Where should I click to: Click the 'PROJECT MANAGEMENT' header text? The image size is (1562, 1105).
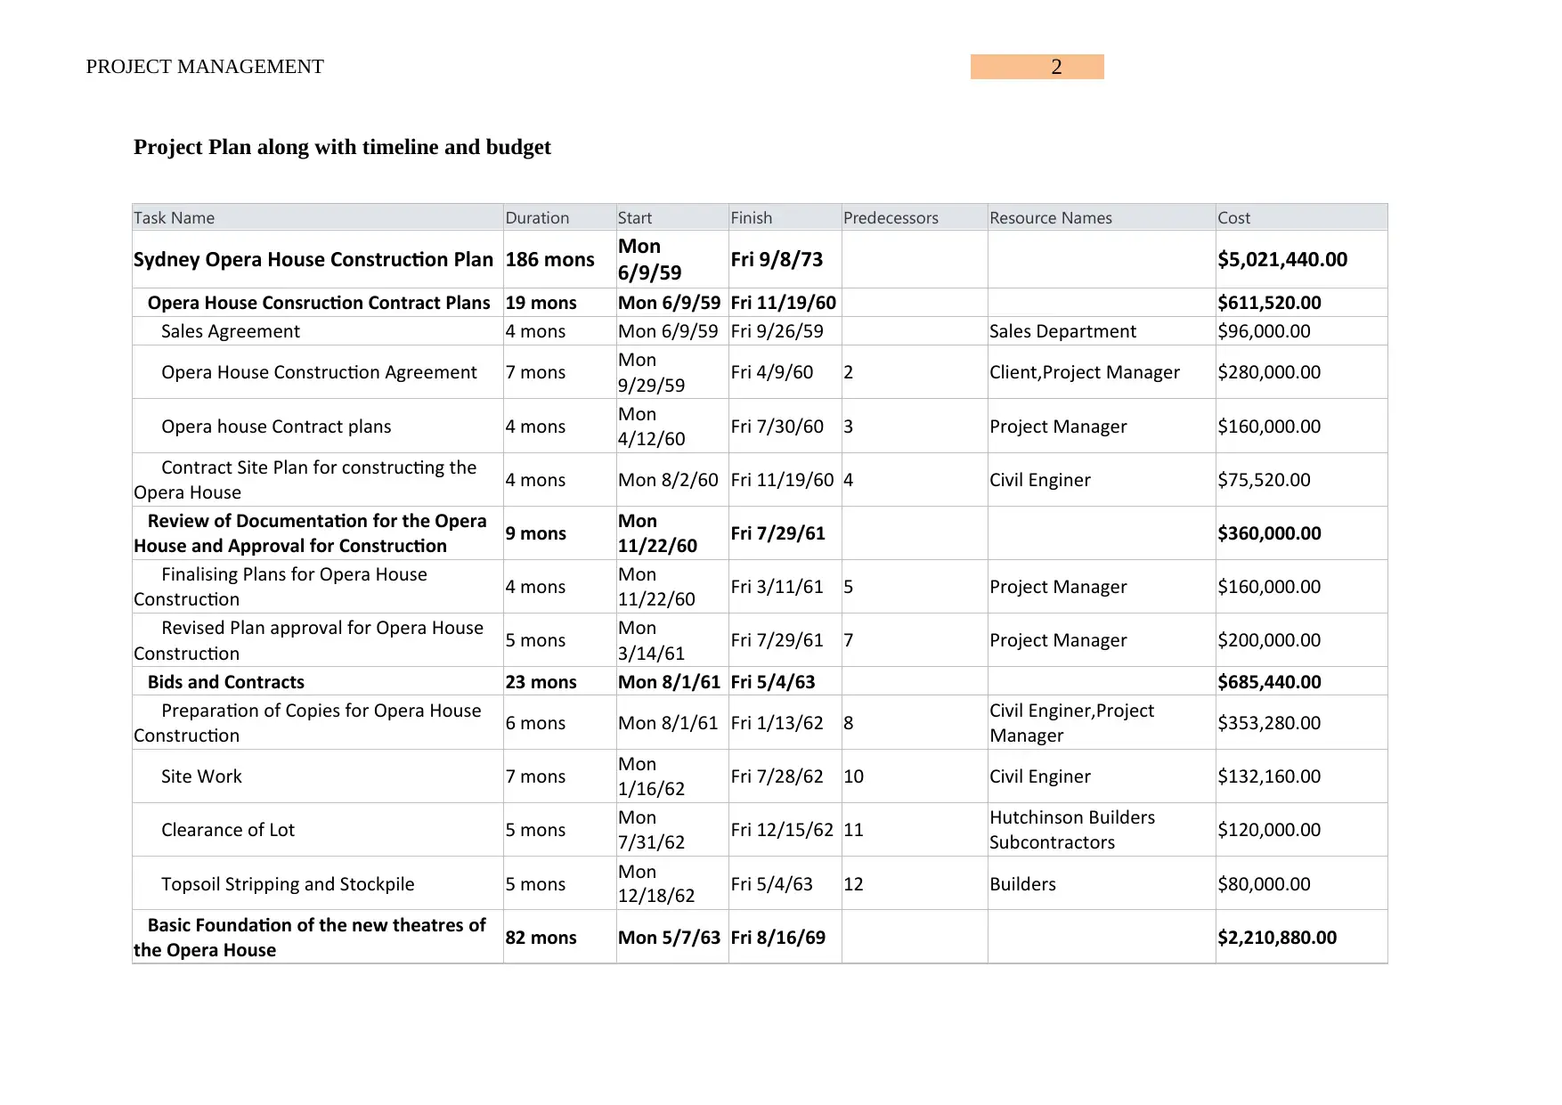(205, 67)
